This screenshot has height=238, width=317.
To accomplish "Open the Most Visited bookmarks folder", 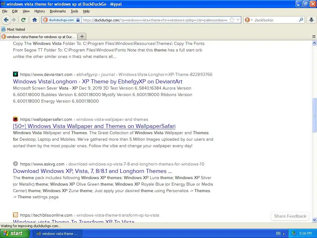I will click(x=13, y=29).
